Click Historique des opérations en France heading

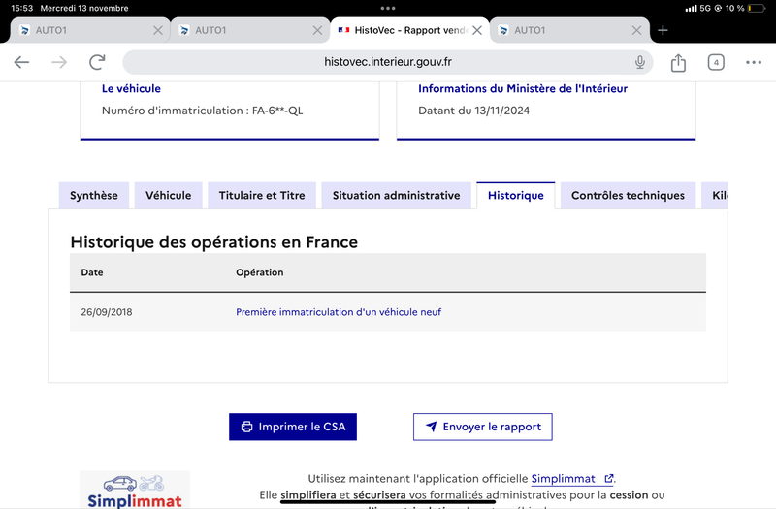(x=213, y=242)
